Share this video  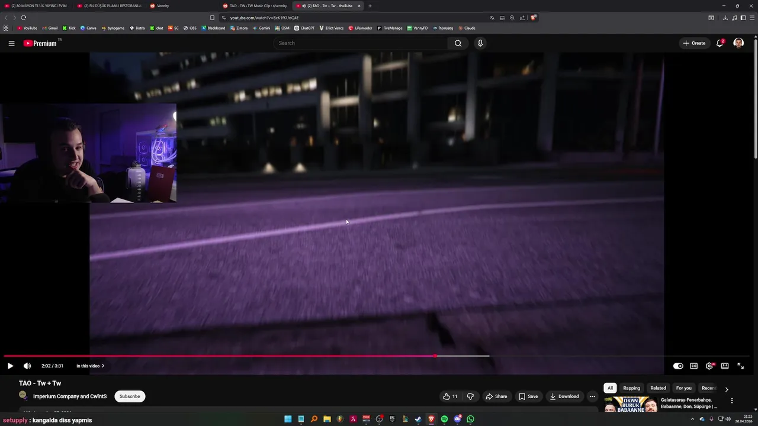(x=496, y=396)
